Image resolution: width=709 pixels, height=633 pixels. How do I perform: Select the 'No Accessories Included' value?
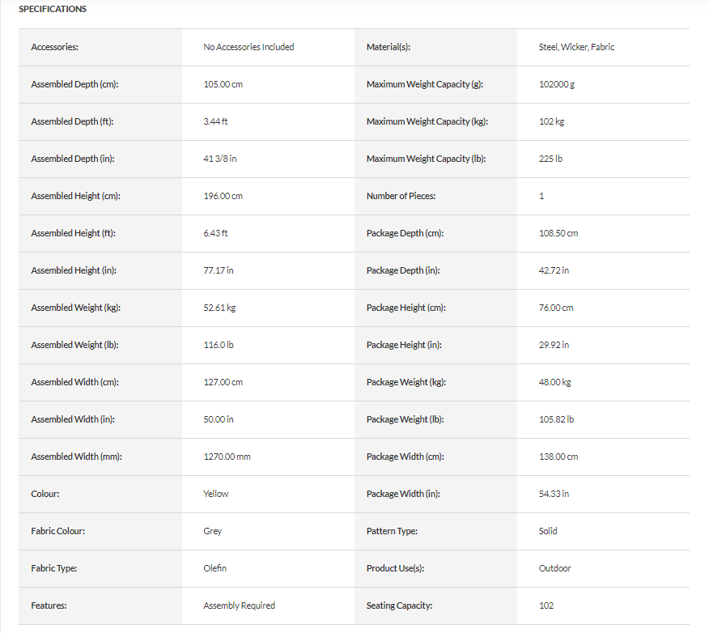click(248, 47)
